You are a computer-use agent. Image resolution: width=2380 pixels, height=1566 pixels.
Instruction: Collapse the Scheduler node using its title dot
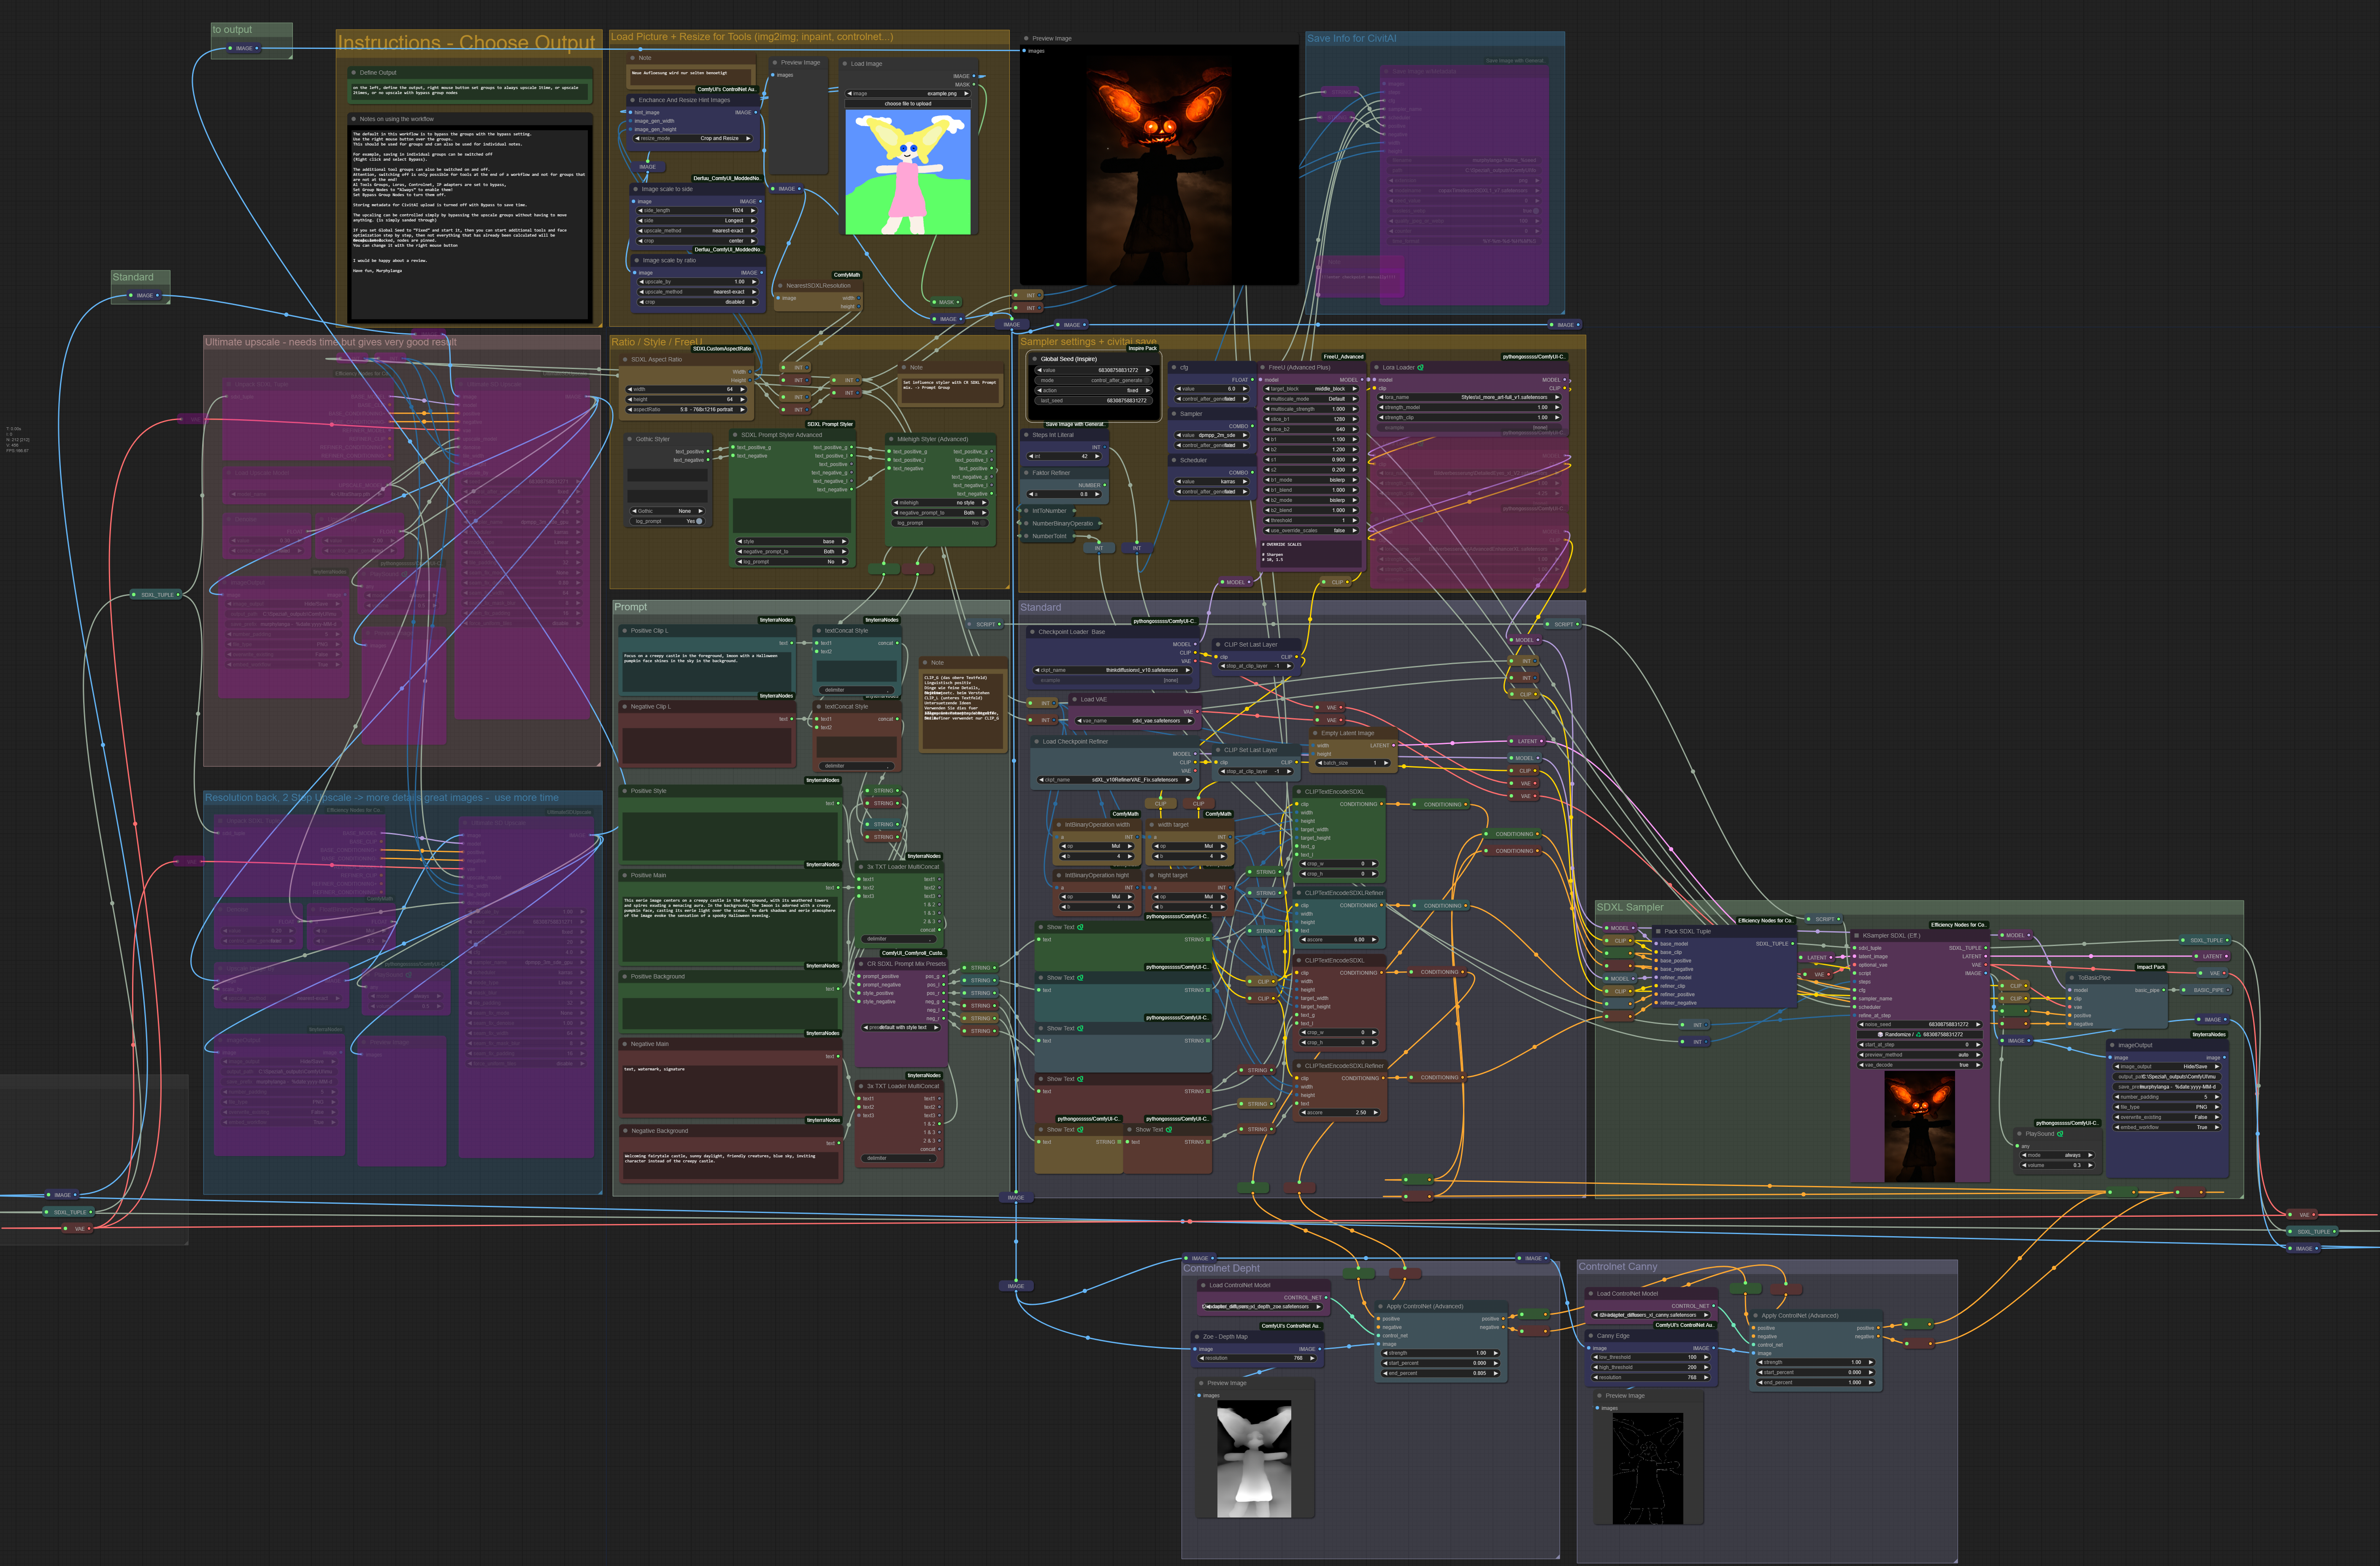pyautogui.click(x=1174, y=461)
